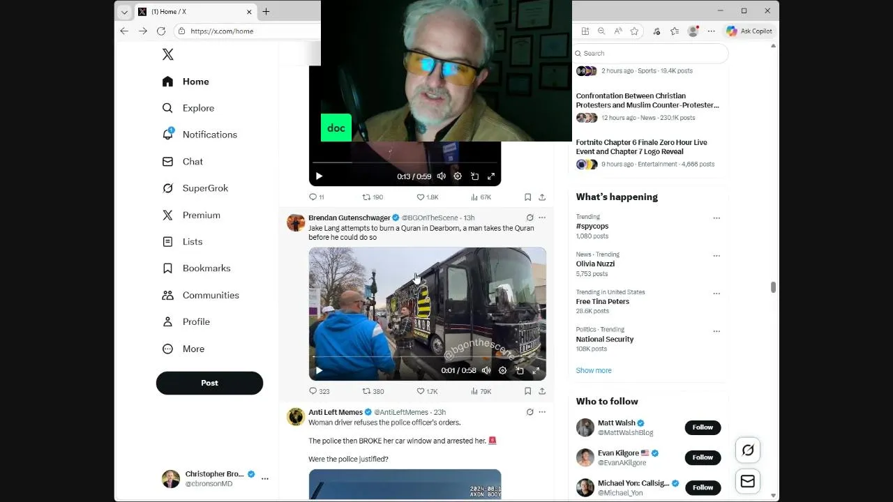Open Brendan Gutenschwager's profile name
Screen dimensions: 893x502
349,218
